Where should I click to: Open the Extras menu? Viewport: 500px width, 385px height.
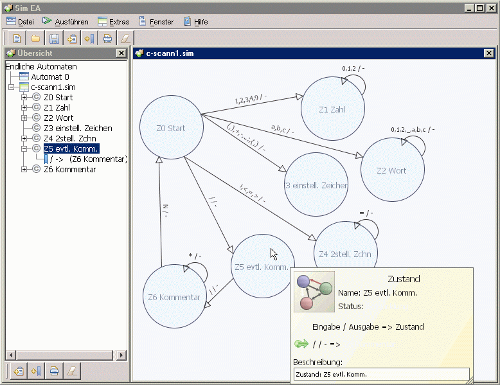coord(113,22)
